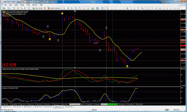Click the New Order button

coord(37,8)
